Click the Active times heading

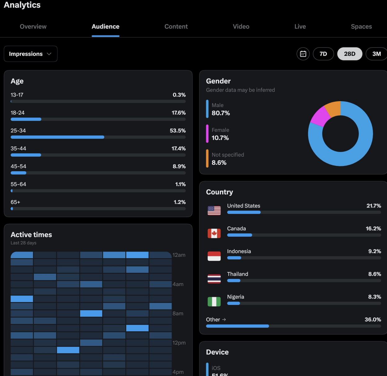pyautogui.click(x=31, y=235)
